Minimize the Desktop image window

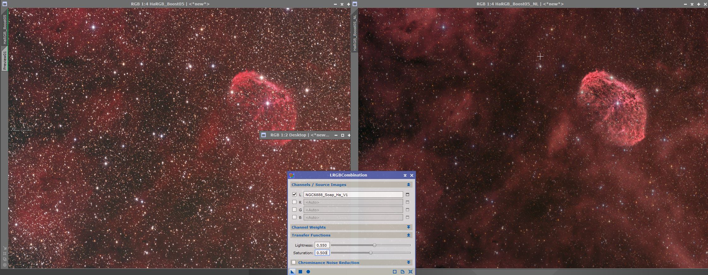(x=336, y=135)
